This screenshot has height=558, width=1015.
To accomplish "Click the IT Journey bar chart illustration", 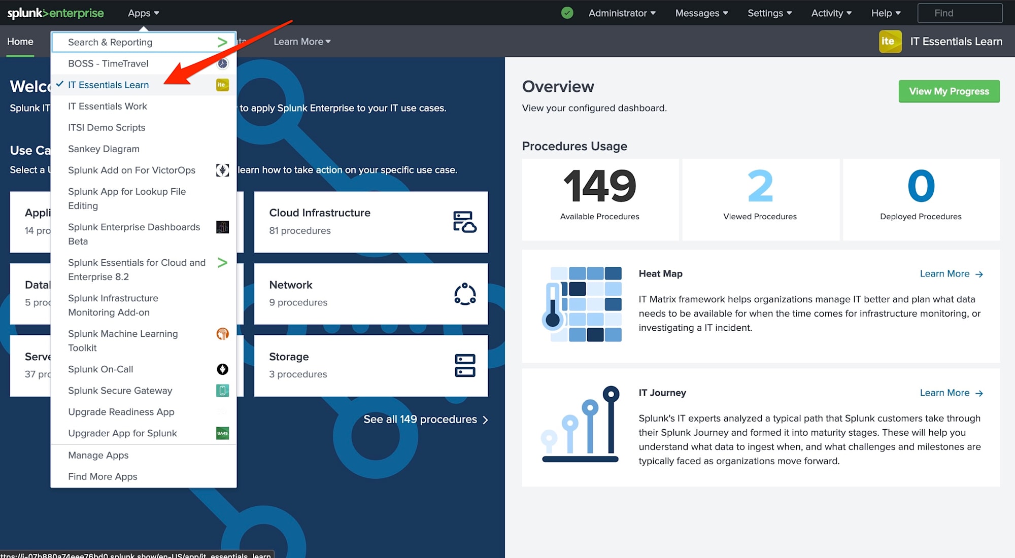I will click(x=581, y=424).
